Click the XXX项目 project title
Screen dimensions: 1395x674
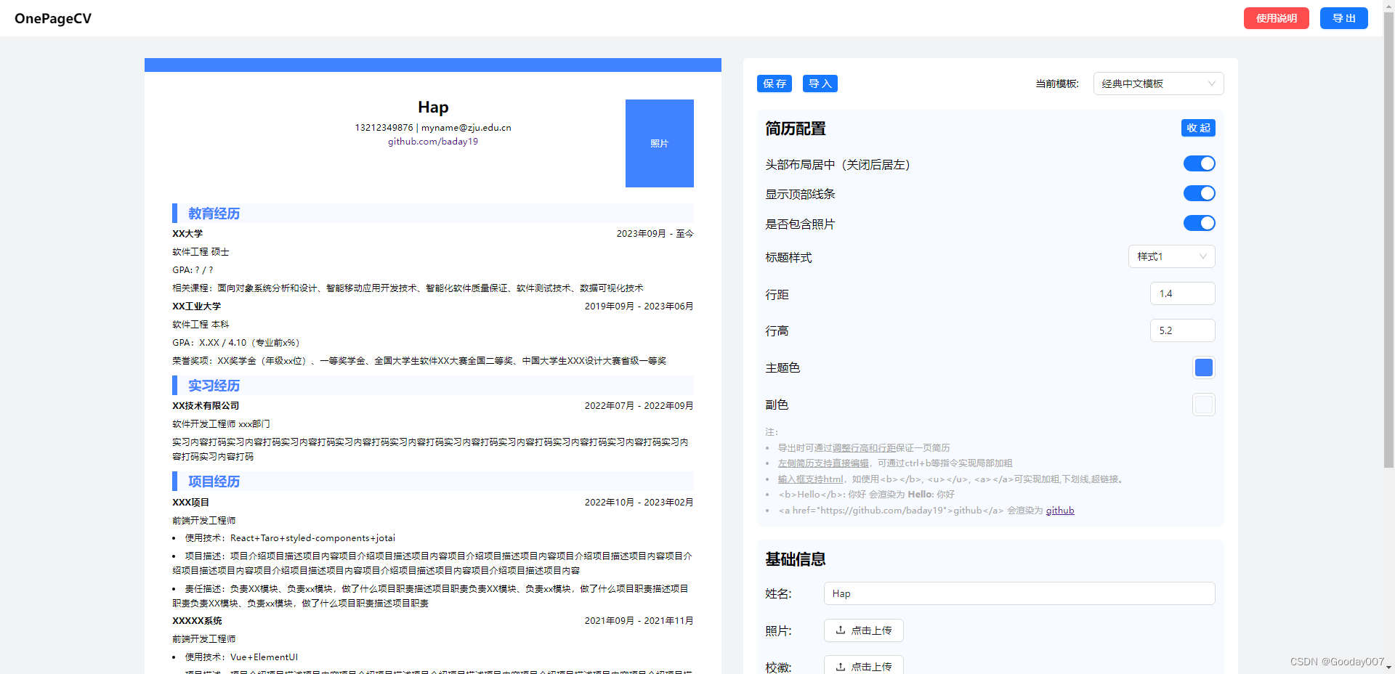(x=190, y=503)
